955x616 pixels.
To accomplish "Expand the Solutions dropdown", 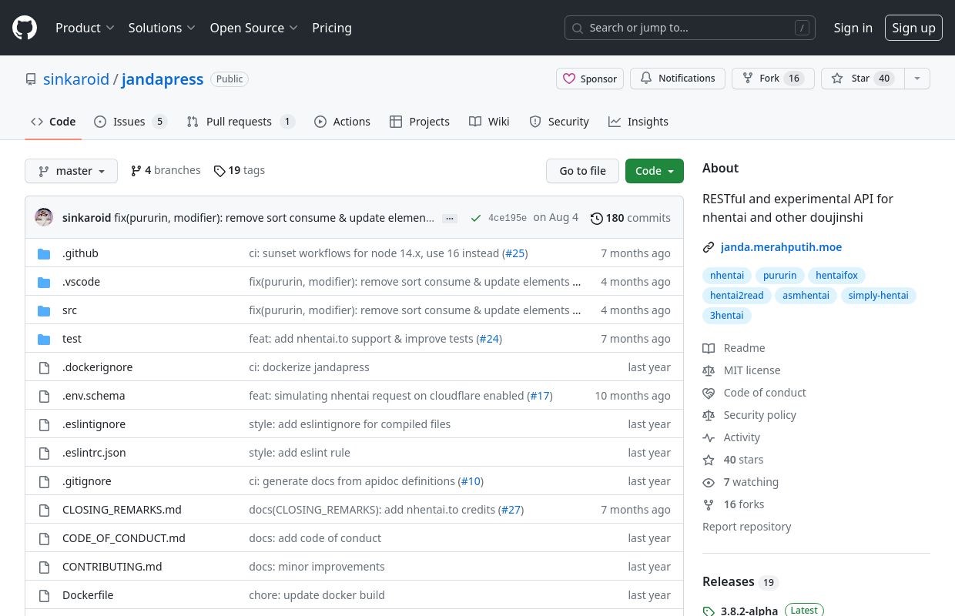I will tap(162, 28).
